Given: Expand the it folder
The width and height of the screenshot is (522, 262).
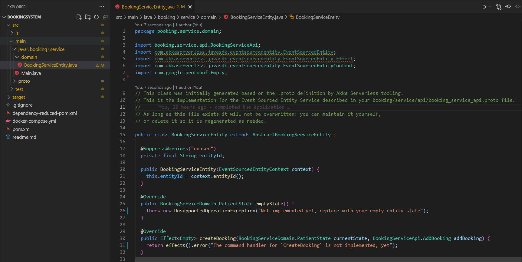Looking at the screenshot, I should (11, 33).
